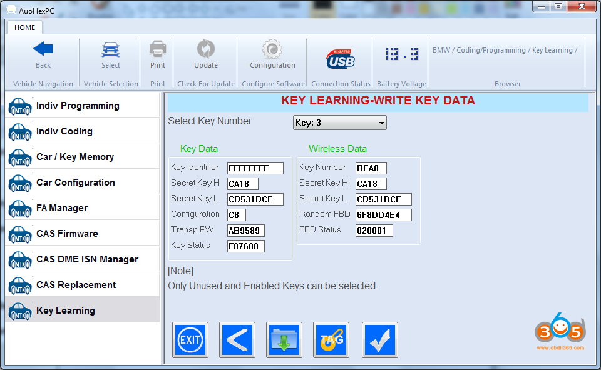The image size is (601, 370).
Task: Click the Wireless Key Number field BEA0
Action: pyautogui.click(x=371, y=168)
